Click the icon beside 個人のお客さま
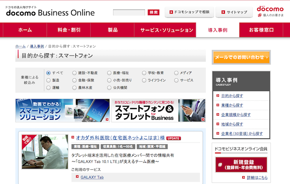This screenshot has width=290, height=184. [x=260, y=15]
